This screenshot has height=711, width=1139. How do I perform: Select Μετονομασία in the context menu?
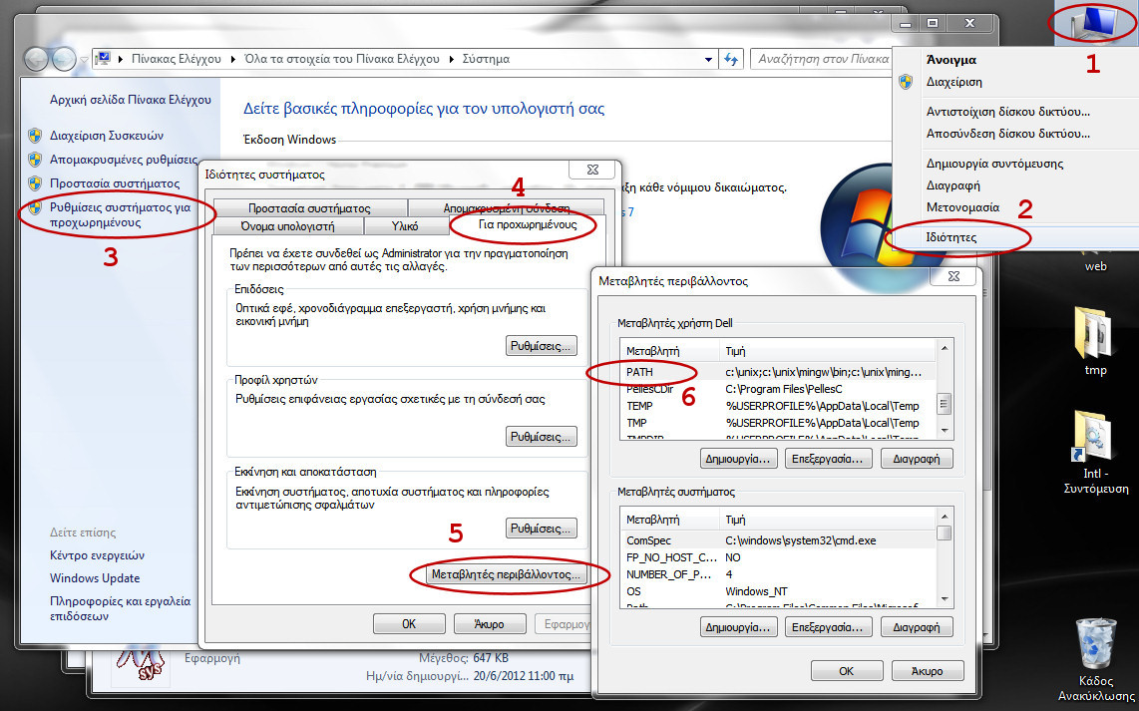[963, 207]
